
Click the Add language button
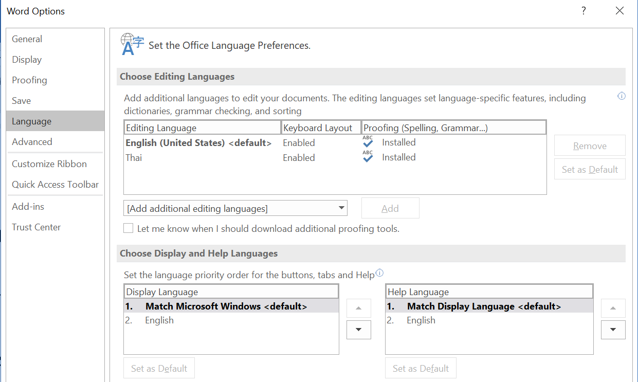390,208
